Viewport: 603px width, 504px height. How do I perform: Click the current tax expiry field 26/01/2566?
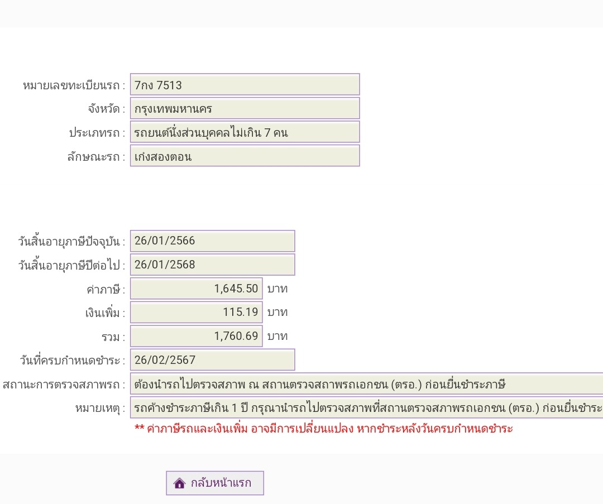point(213,241)
